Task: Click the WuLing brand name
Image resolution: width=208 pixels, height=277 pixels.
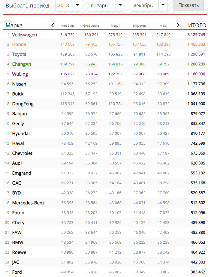Action: (x=20, y=74)
